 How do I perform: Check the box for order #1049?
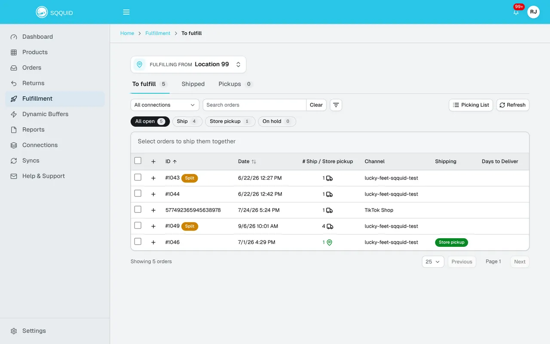click(x=138, y=225)
